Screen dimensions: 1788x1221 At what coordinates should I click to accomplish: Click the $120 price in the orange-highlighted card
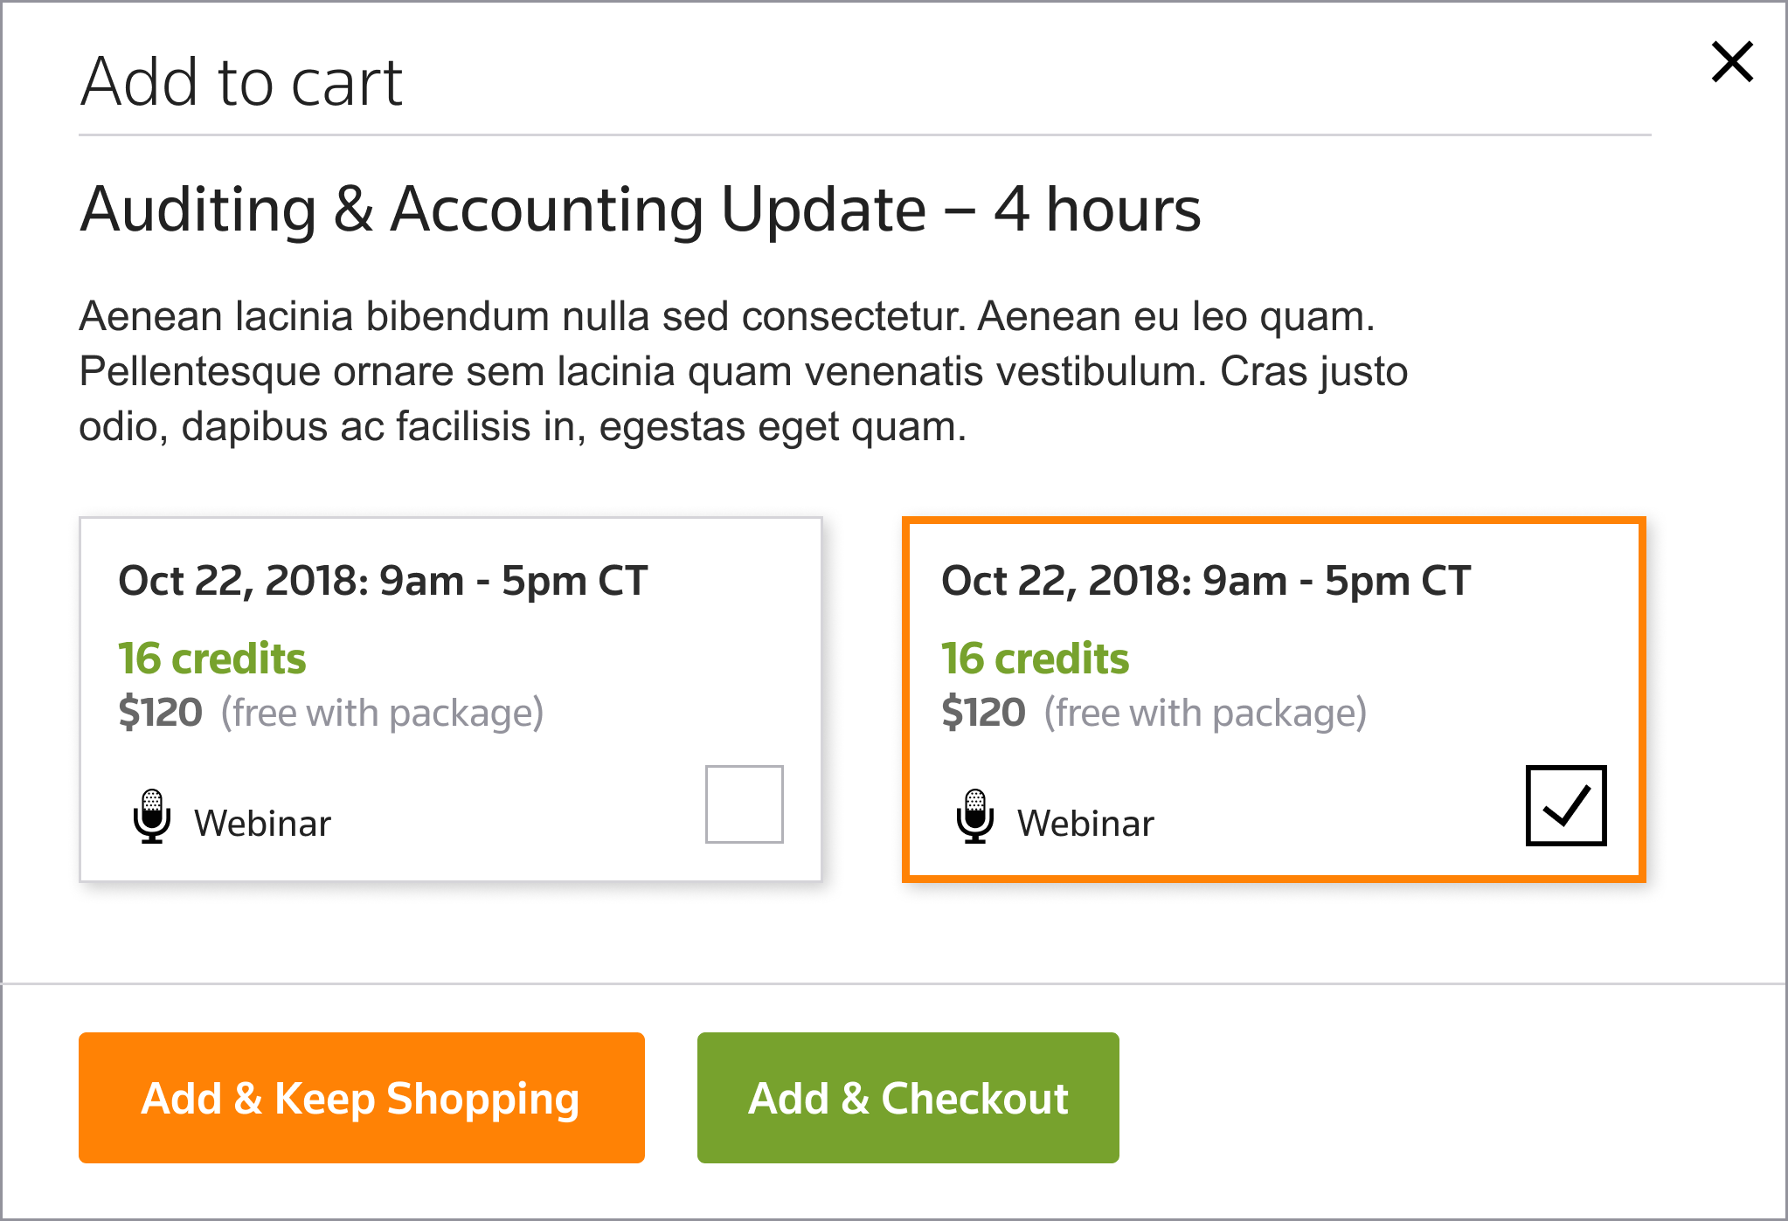984,713
